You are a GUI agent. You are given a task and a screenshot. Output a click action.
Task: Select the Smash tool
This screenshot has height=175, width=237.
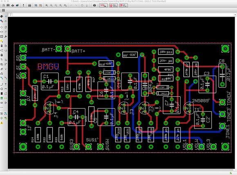2,64
